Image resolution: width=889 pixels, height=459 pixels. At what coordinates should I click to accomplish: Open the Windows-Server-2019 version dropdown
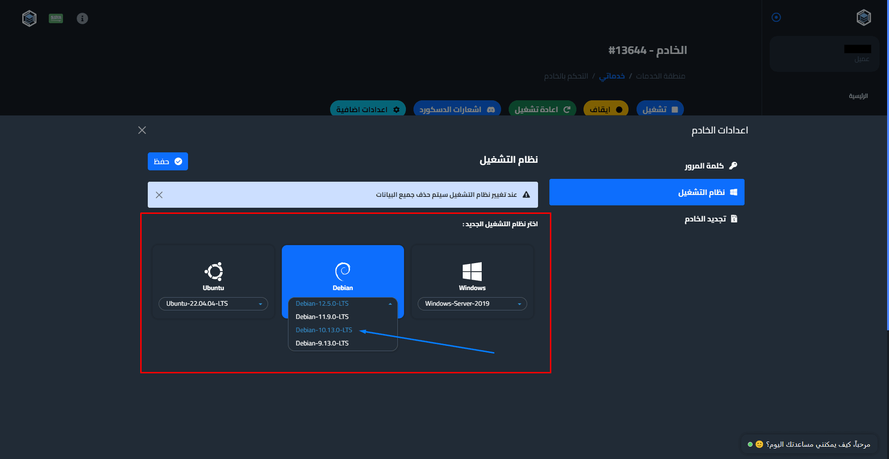(472, 304)
